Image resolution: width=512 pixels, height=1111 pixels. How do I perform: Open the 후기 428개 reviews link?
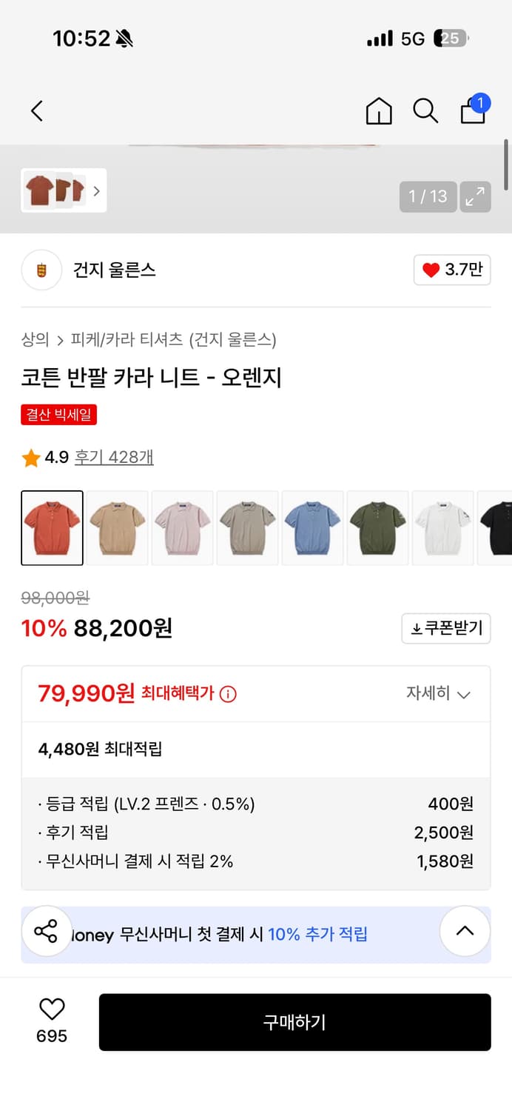[112, 458]
